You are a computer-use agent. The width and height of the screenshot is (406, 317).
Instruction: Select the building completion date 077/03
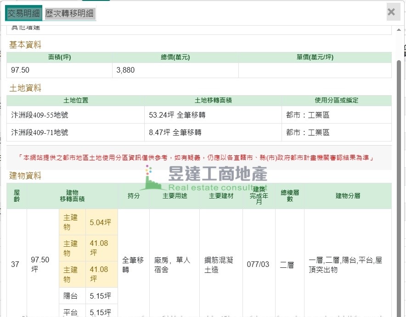[x=258, y=265]
